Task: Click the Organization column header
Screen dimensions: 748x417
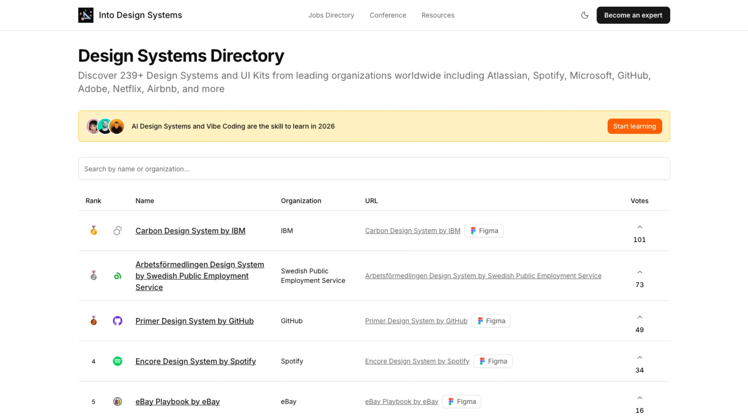Action: [301, 200]
